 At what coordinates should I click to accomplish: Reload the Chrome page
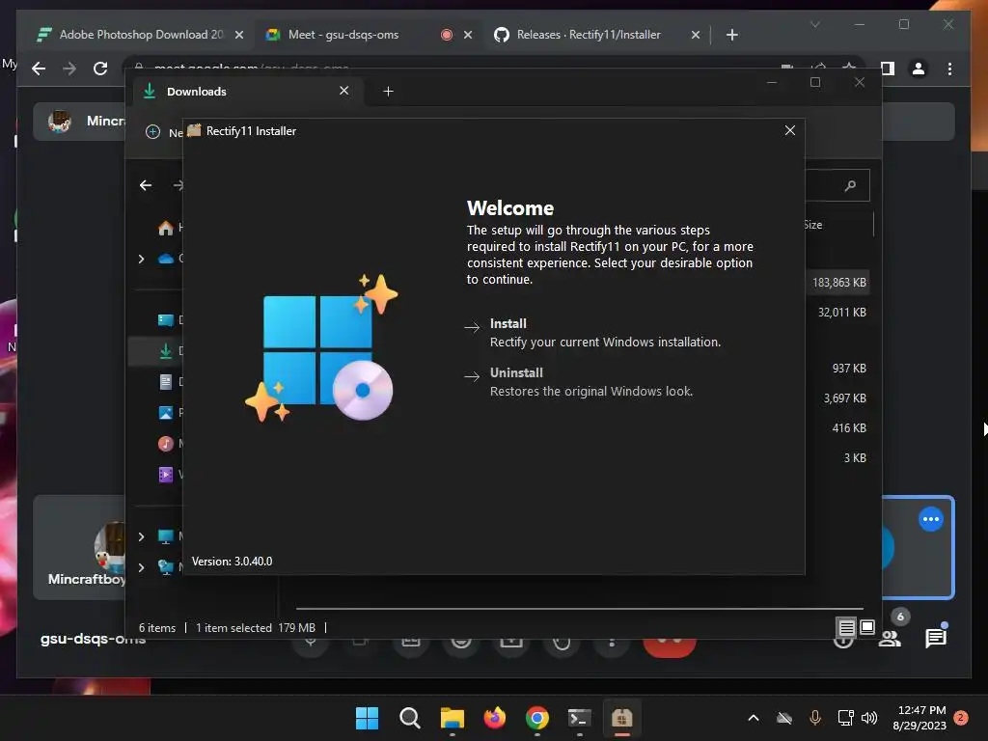pos(100,69)
